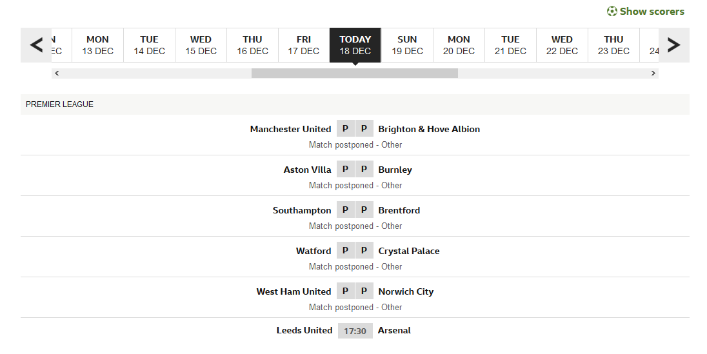
Task: Open Manchester United team link
Action: click(x=290, y=129)
